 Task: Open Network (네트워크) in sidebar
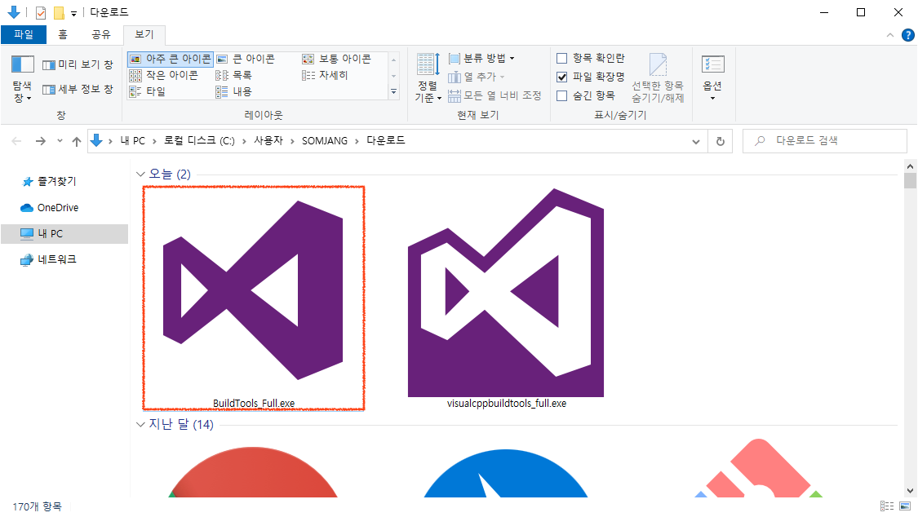[57, 259]
